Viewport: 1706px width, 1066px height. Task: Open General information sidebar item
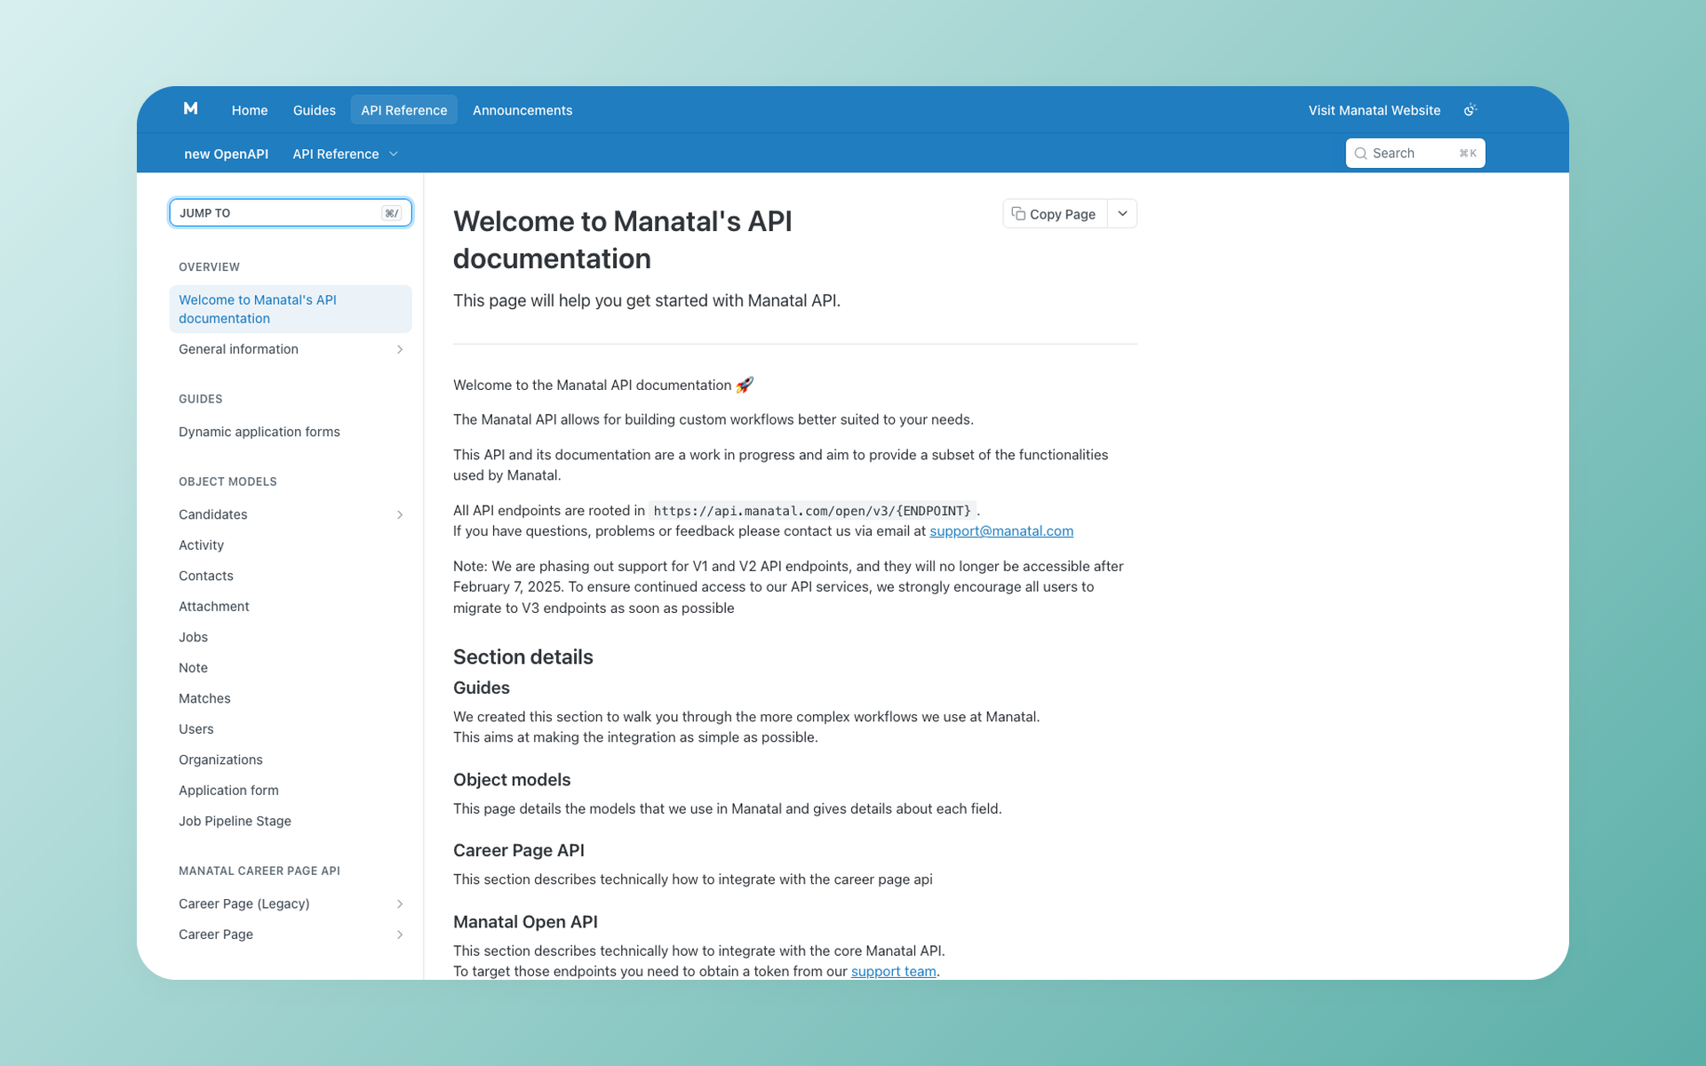point(238,349)
